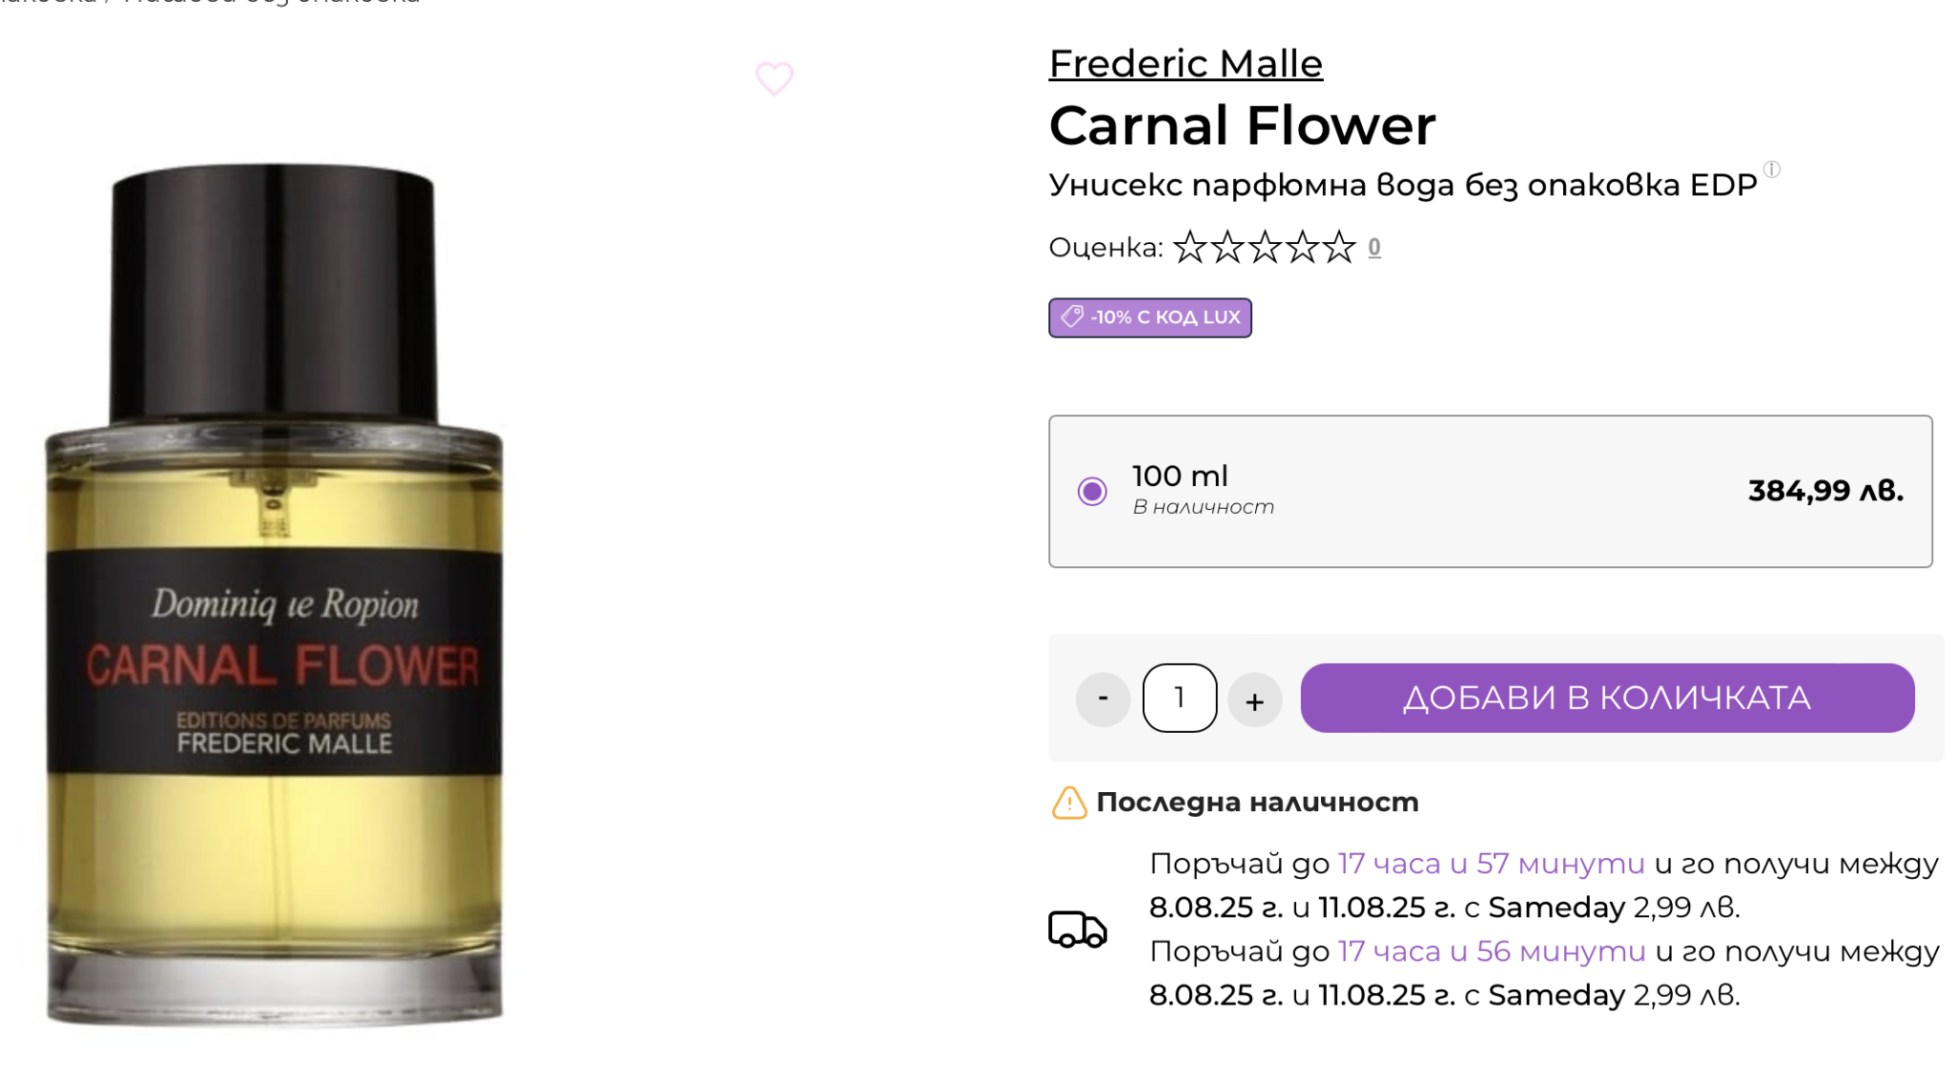The width and height of the screenshot is (1959, 1079).
Task: Click the 384,99 лв. price in option box
Action: pos(1825,491)
